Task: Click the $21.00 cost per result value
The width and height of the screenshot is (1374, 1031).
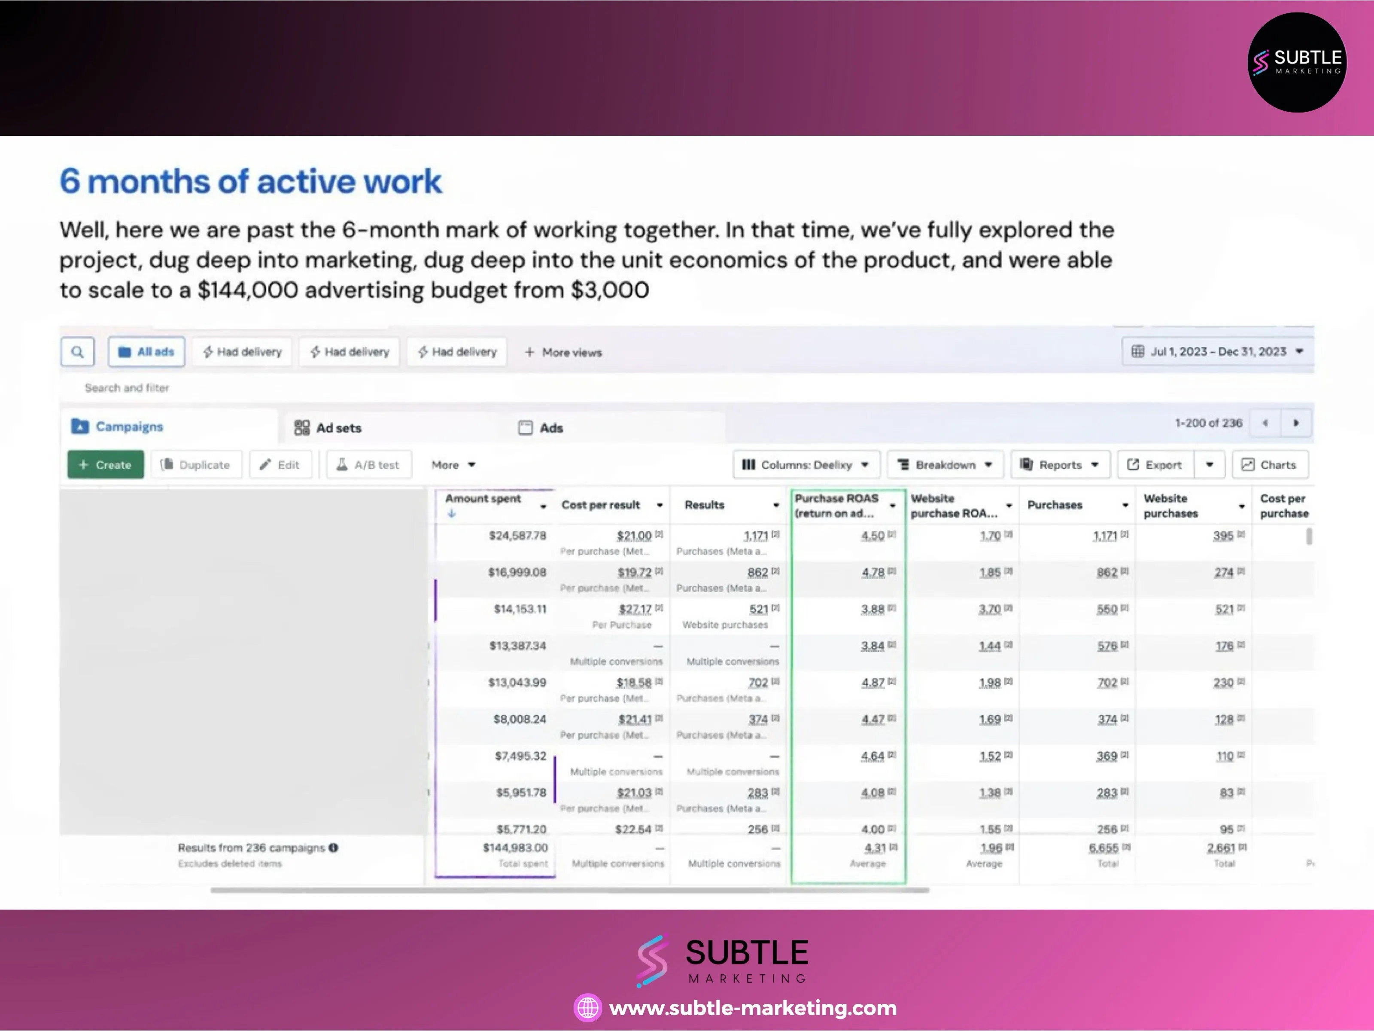Action: click(634, 535)
